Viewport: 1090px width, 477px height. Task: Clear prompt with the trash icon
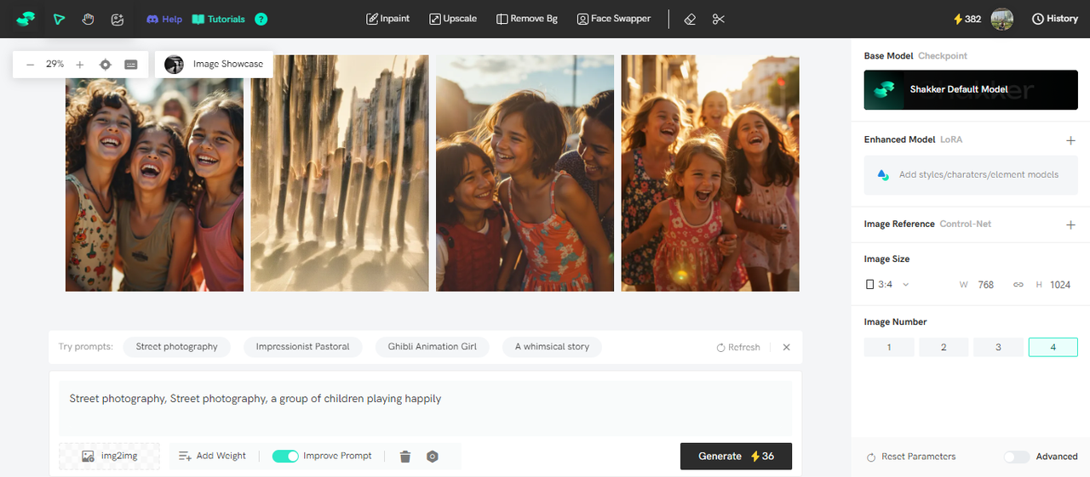405,457
